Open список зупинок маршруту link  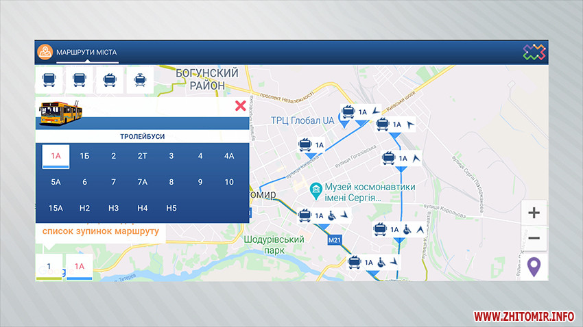pos(100,231)
